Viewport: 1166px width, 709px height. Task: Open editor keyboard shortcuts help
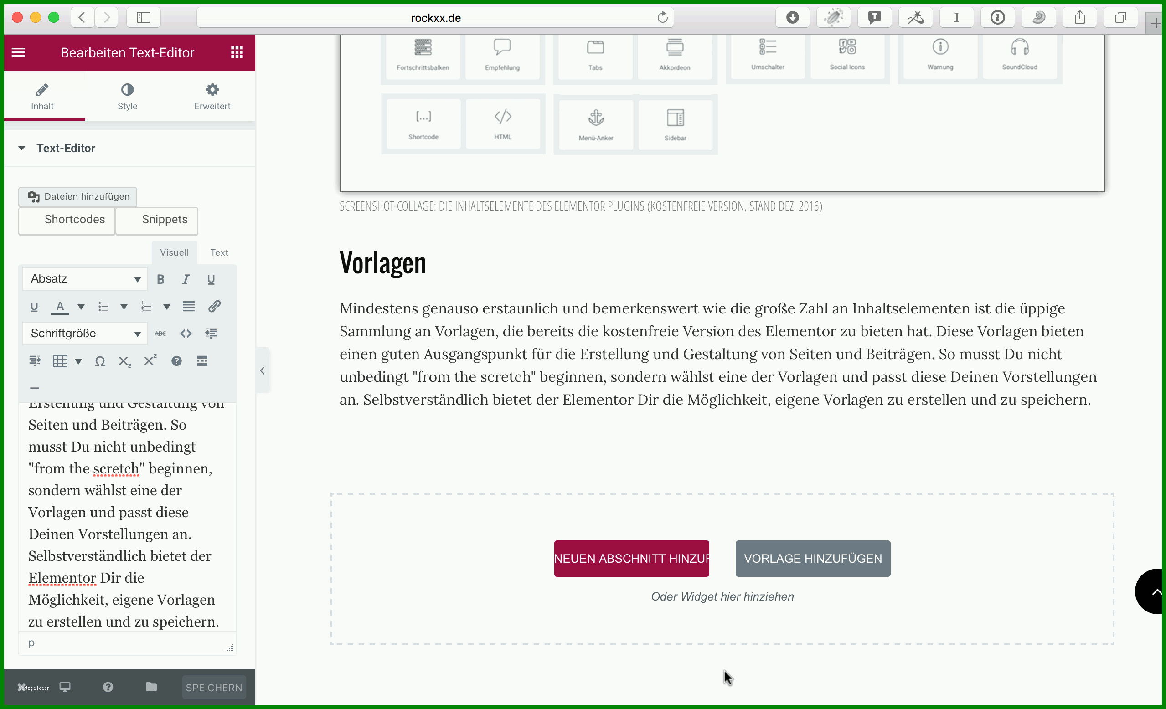176,361
